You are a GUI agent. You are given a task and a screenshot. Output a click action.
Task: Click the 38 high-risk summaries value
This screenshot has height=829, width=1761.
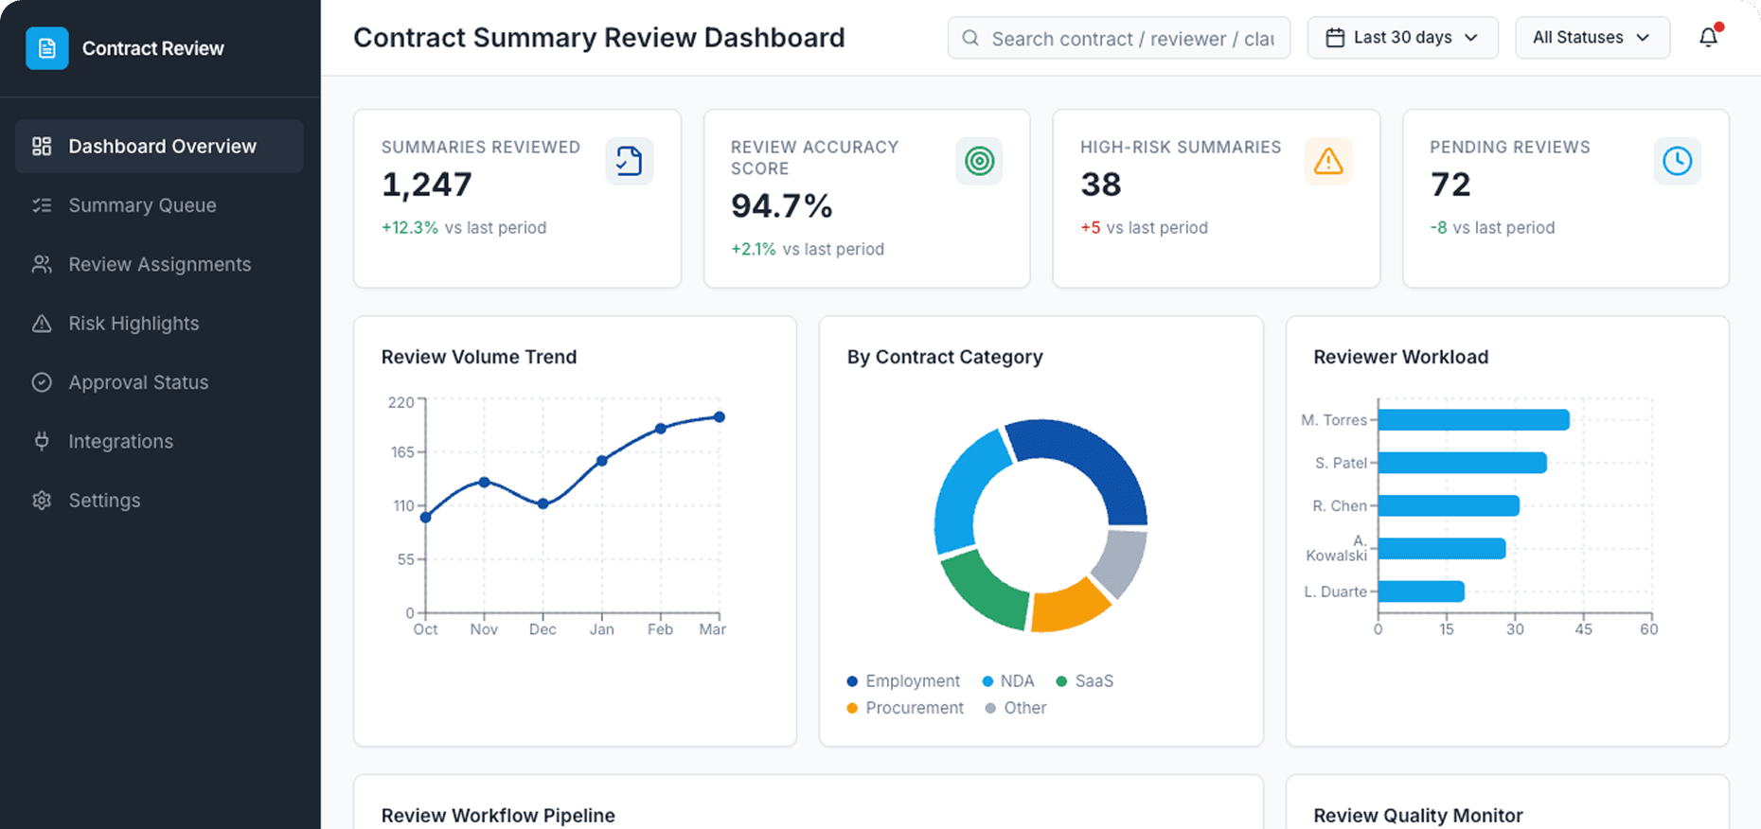[1101, 185]
